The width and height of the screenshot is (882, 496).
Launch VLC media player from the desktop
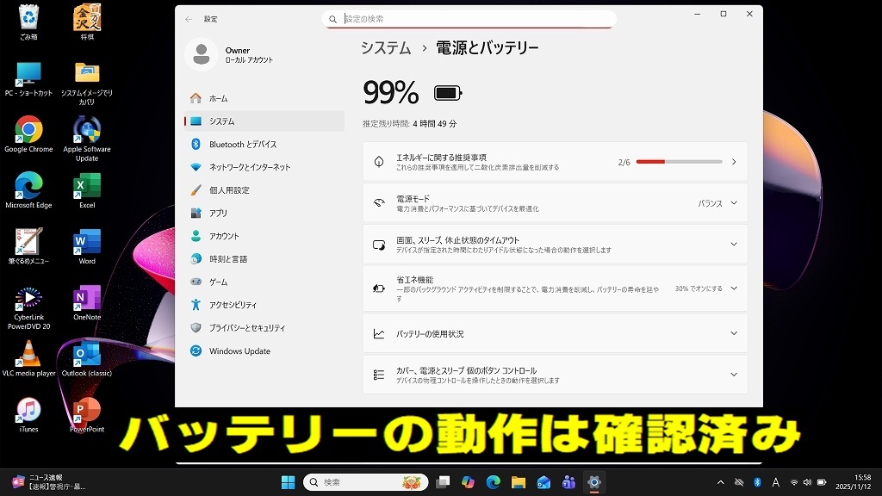click(x=28, y=352)
